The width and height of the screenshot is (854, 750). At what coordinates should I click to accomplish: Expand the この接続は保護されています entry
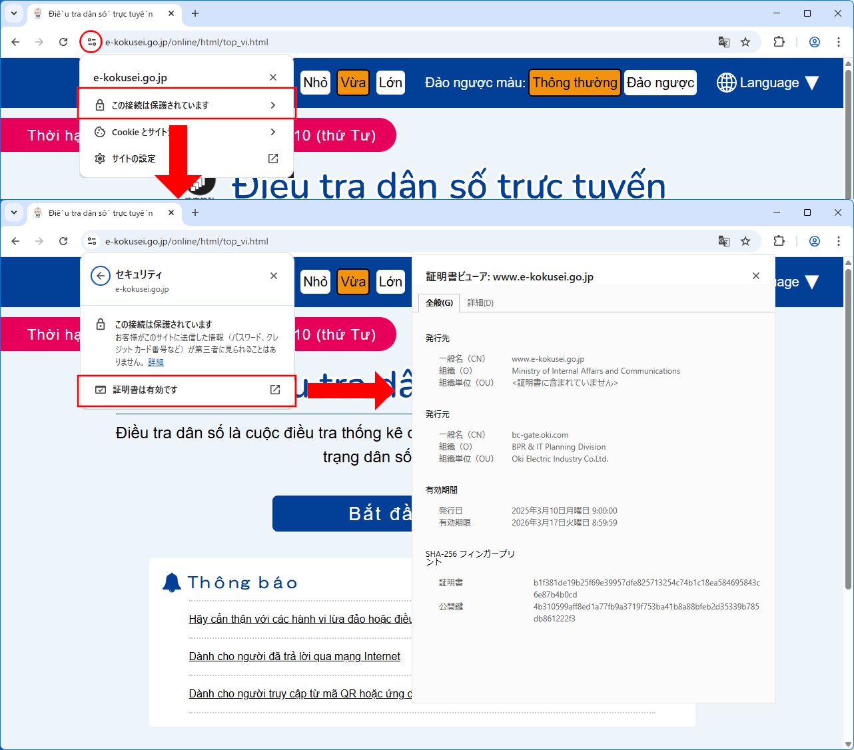[187, 105]
